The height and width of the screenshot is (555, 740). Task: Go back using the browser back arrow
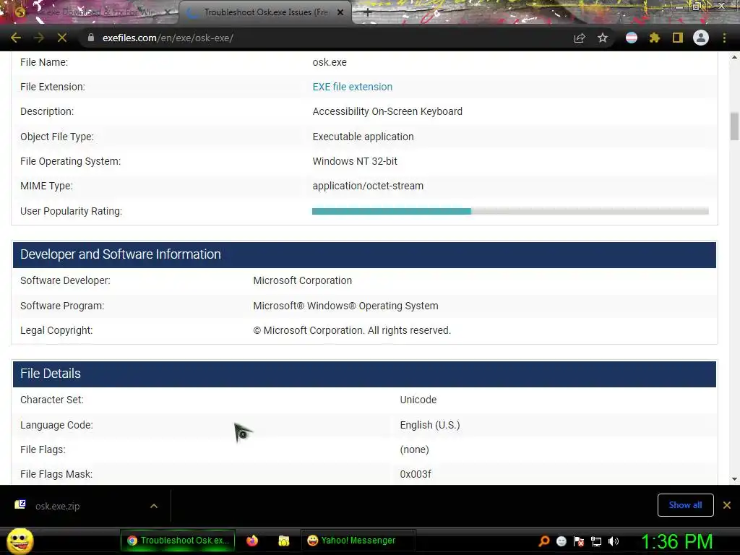[x=16, y=38]
